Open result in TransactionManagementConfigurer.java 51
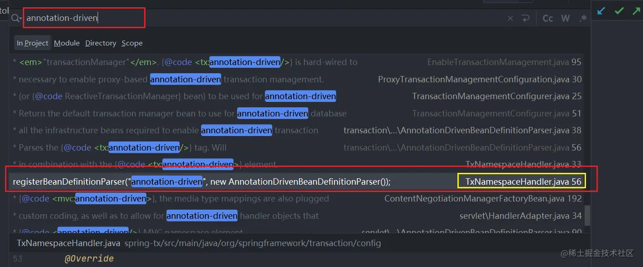 297,113
